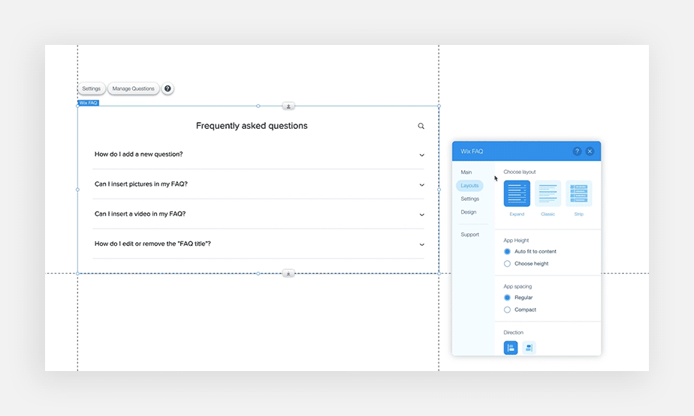This screenshot has height=416, width=694.
Task: Expand 'How do I edit or remove' chevron
Action: (x=422, y=244)
